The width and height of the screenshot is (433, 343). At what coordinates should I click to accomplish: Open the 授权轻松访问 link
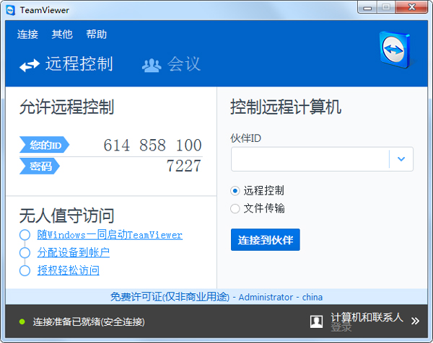coord(69,271)
